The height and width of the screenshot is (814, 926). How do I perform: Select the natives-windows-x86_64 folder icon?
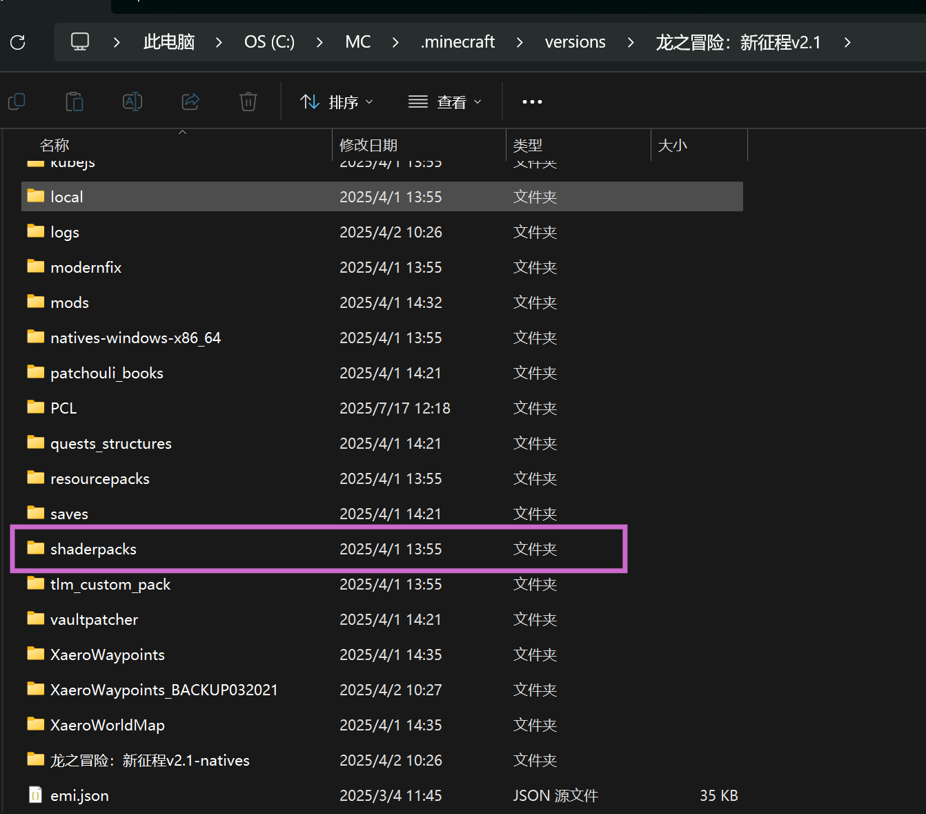pyautogui.click(x=36, y=337)
